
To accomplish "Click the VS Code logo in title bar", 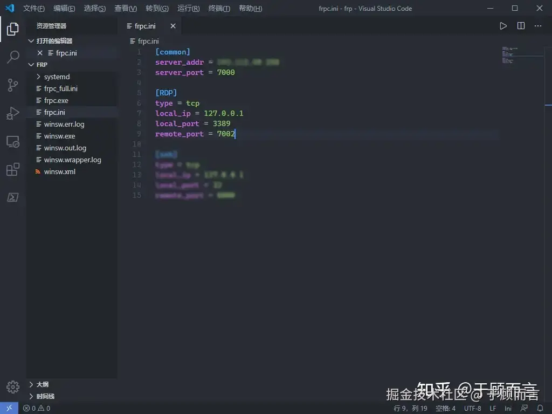I will pos(10,8).
